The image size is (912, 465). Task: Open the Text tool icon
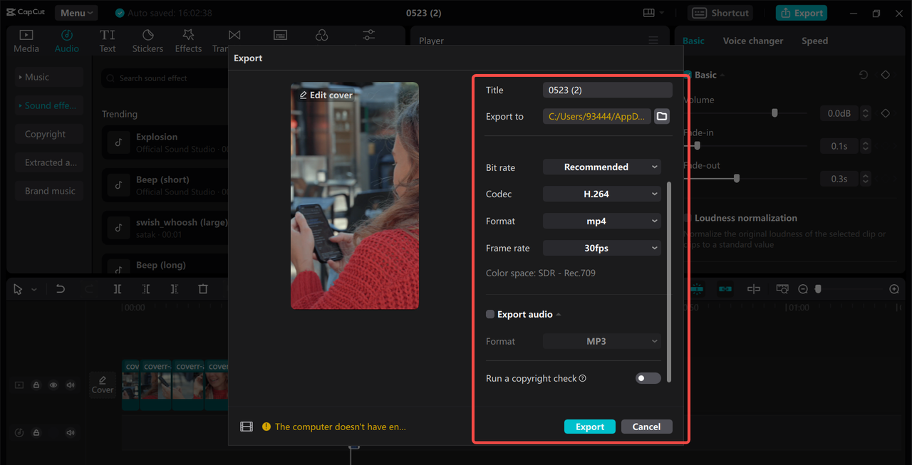point(108,35)
